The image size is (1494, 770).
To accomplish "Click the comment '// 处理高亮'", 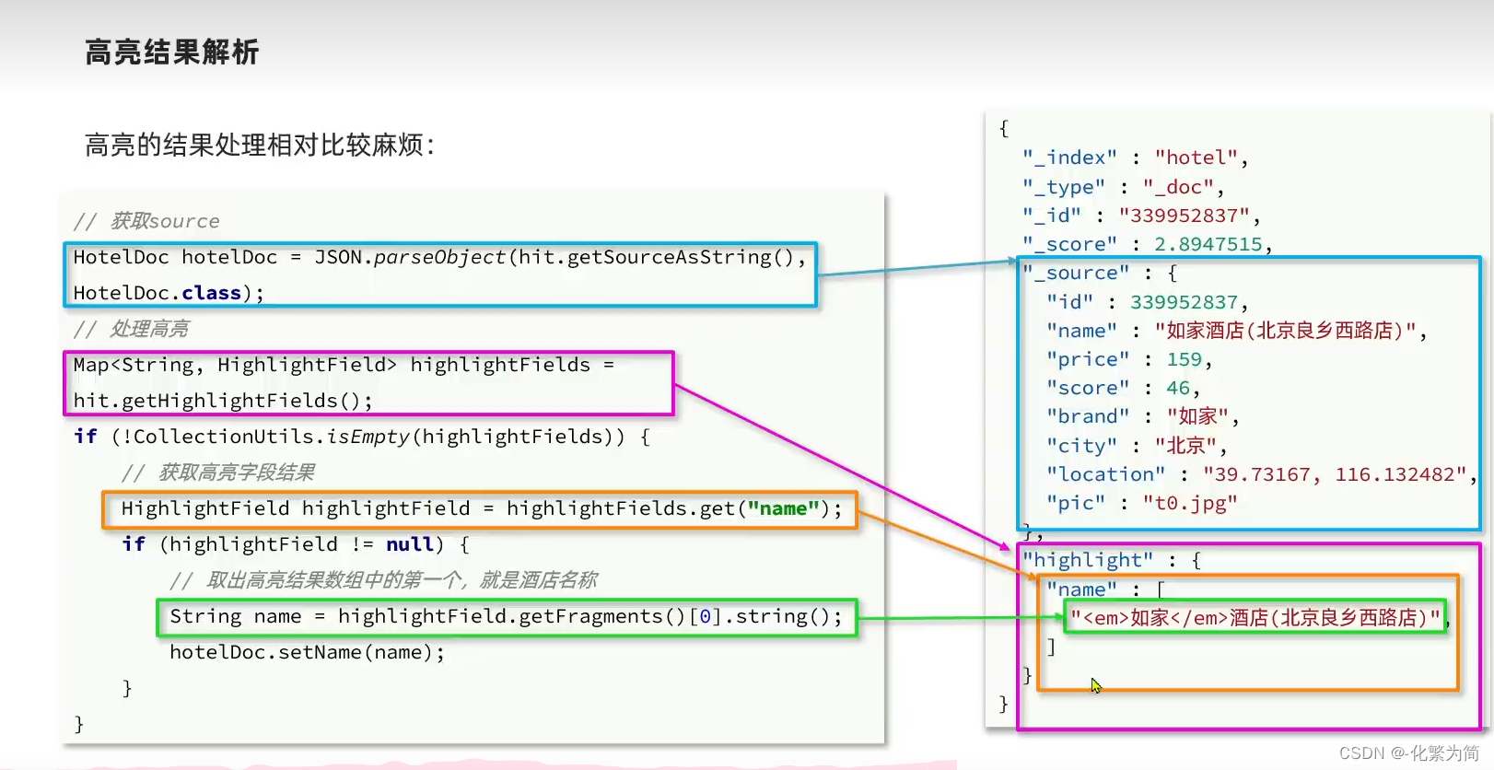I will 131,329.
